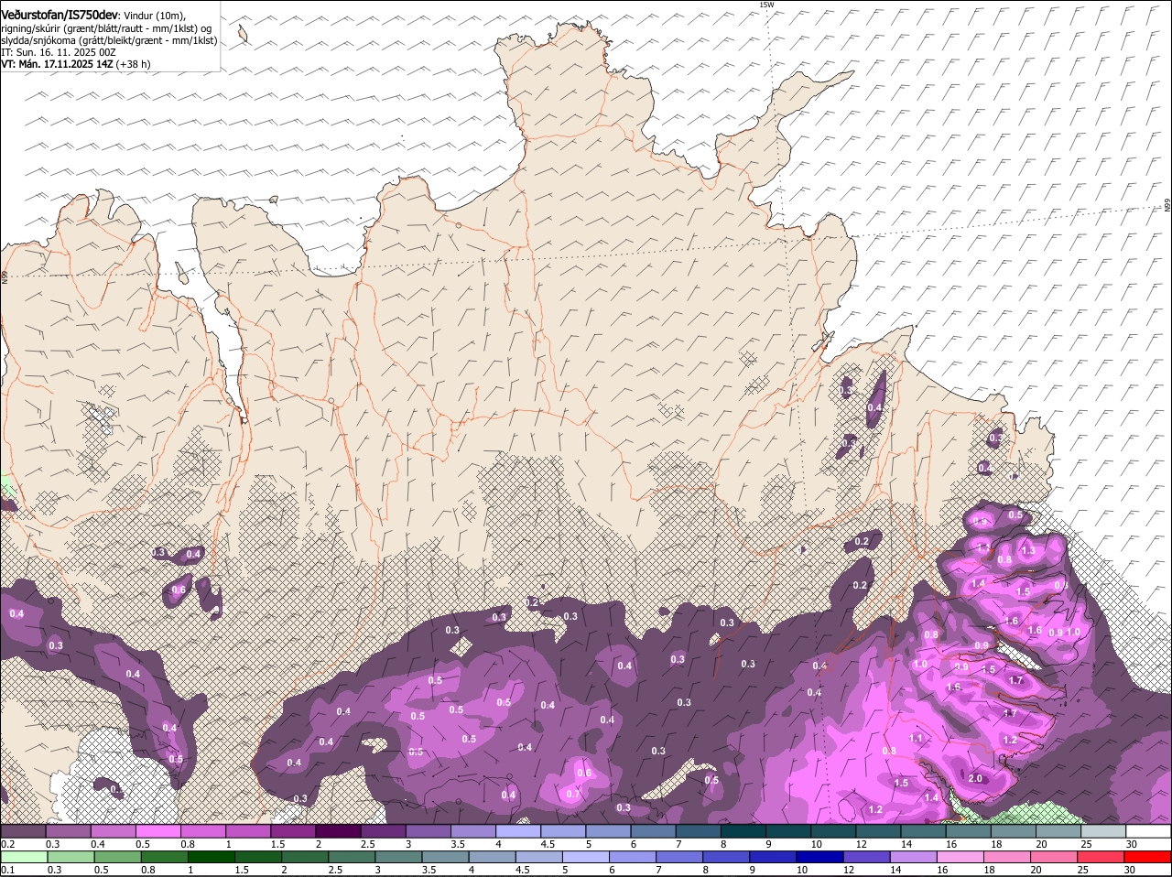Click the 'IT: Sun. 16. 11. 2025 00Z' line

tap(58, 52)
